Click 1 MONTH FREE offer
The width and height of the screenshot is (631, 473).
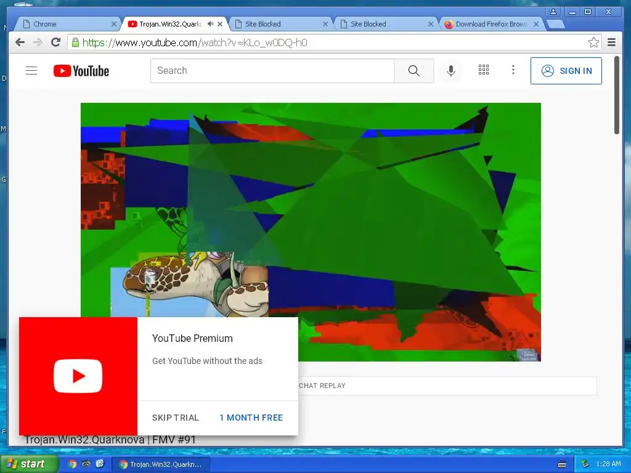[x=251, y=418]
